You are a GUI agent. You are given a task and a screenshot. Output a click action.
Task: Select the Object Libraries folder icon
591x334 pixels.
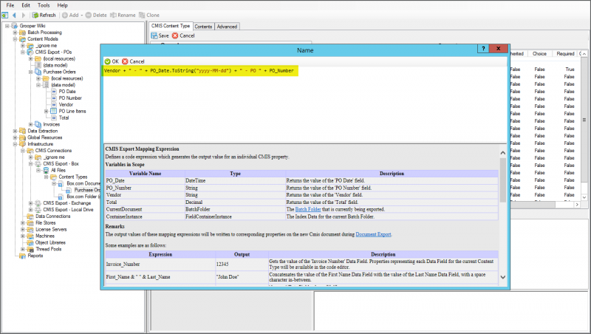(30, 242)
